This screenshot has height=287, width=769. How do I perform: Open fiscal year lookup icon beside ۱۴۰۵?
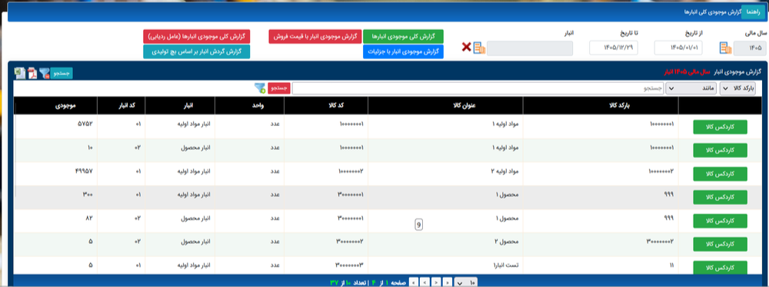(x=726, y=48)
